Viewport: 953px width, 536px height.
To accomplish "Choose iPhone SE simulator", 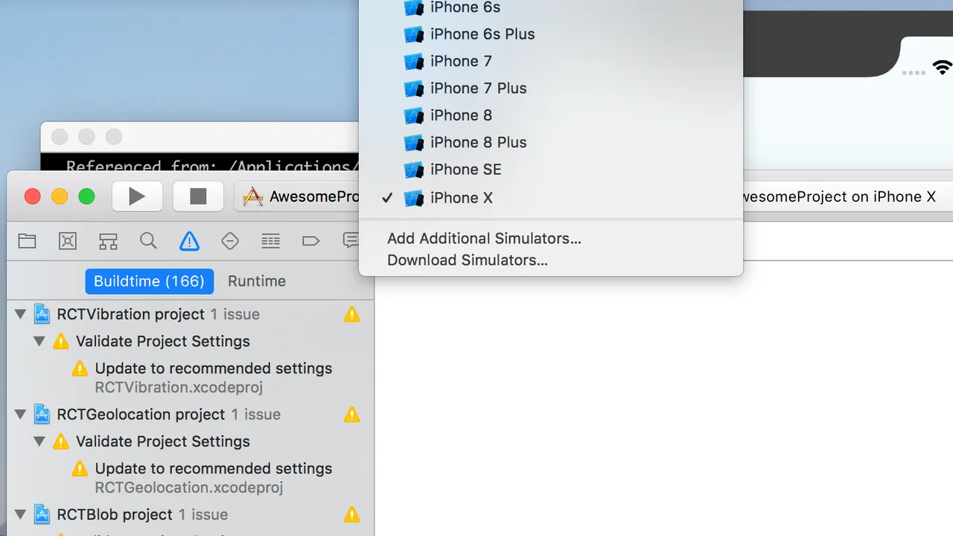I will click(551, 170).
